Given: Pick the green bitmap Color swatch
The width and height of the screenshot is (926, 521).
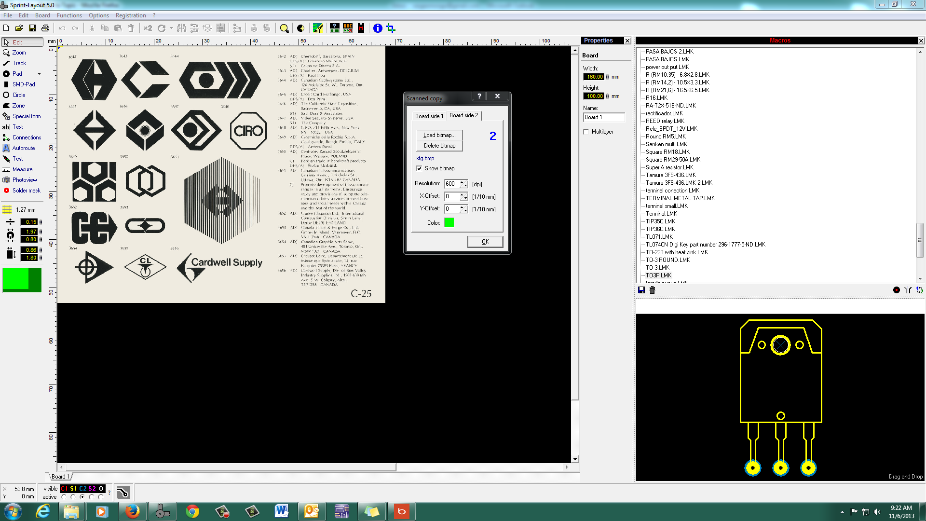Looking at the screenshot, I should pyautogui.click(x=449, y=222).
